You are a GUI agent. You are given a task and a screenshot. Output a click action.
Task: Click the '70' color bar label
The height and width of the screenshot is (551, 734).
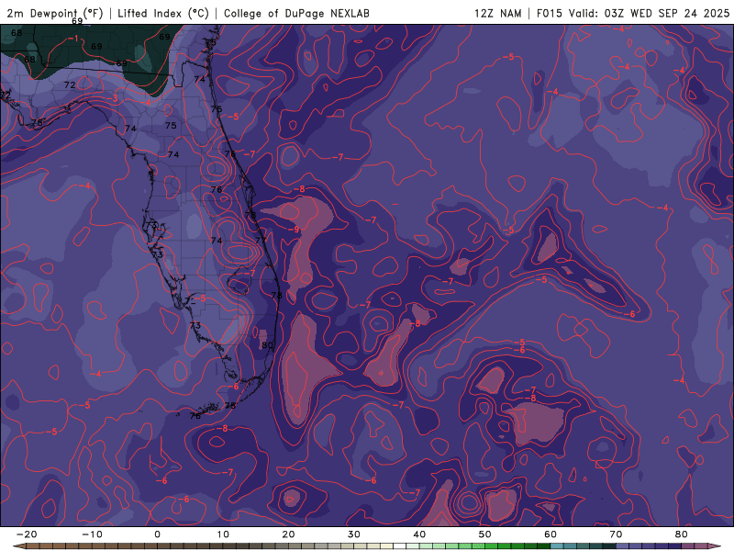click(x=616, y=534)
